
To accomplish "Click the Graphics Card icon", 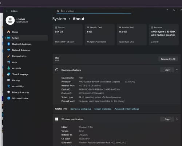I will pos(88,28).
